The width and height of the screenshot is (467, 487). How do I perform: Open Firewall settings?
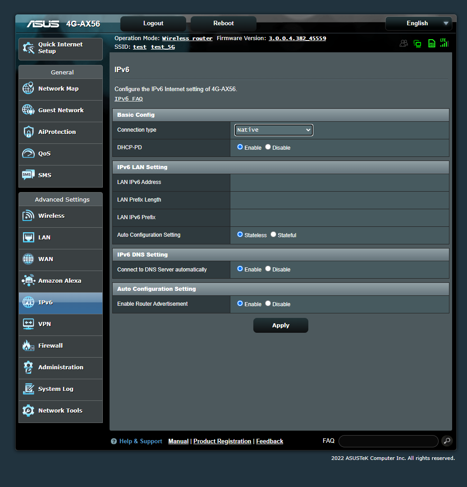click(60, 346)
